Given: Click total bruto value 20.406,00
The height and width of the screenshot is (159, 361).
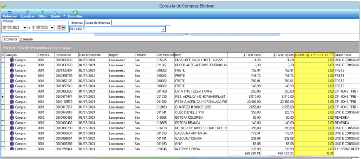Looking at the screenshot, I should (245, 102).
